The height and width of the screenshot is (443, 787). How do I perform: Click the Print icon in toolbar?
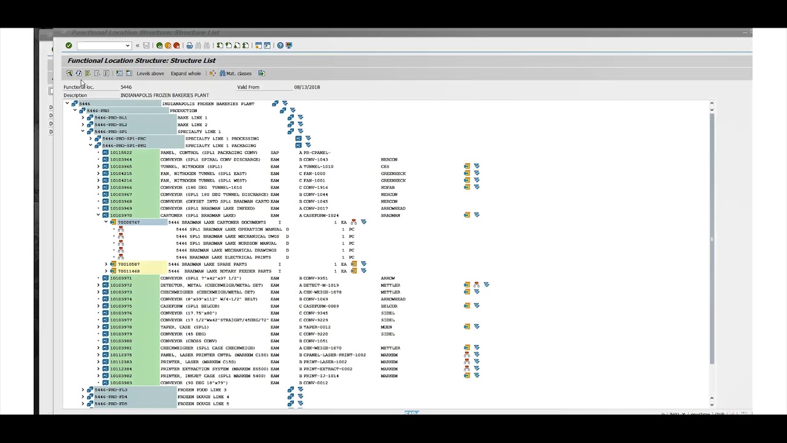[189, 46]
